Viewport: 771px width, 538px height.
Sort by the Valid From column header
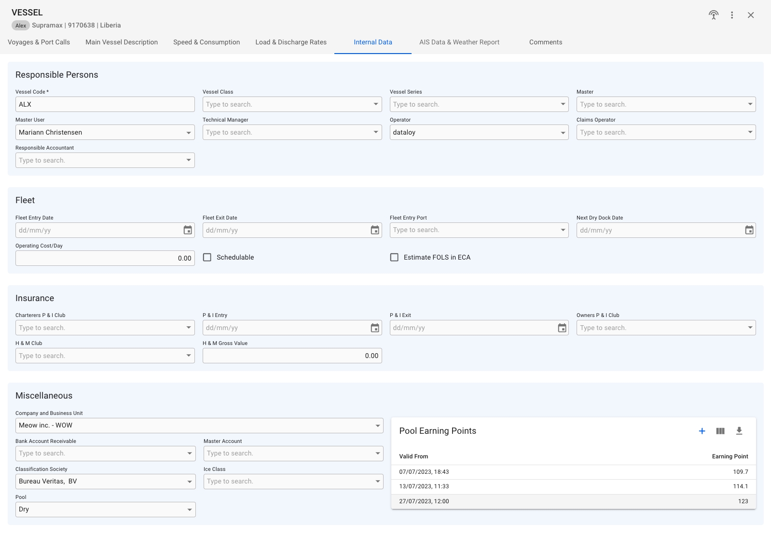point(413,456)
